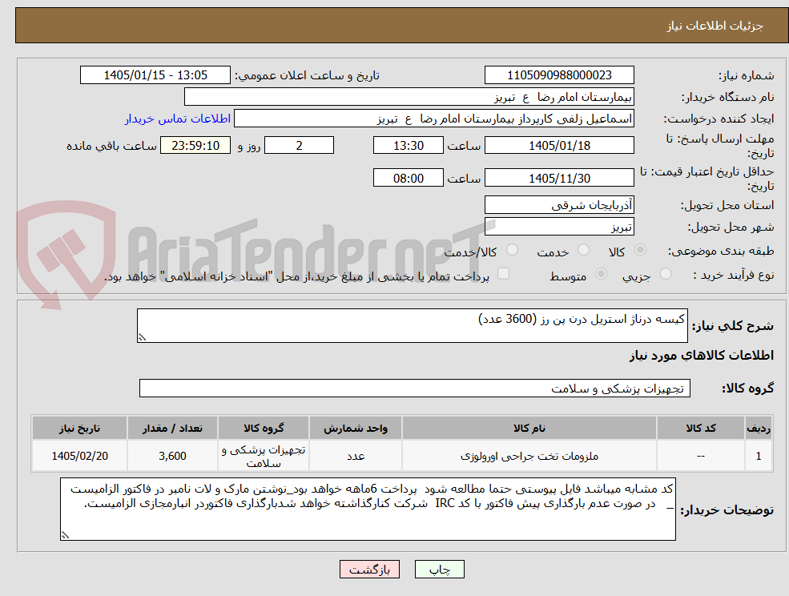Select the کالا radio button
This screenshot has height=596, width=789.
(641, 250)
